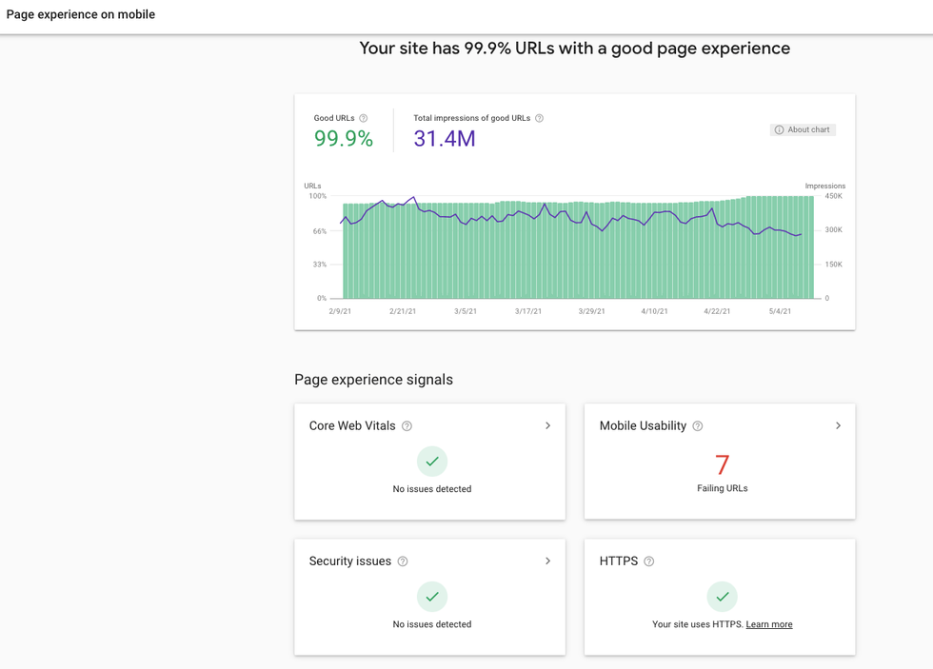
Task: Open help icon beside Mobile Usability
Action: (698, 426)
